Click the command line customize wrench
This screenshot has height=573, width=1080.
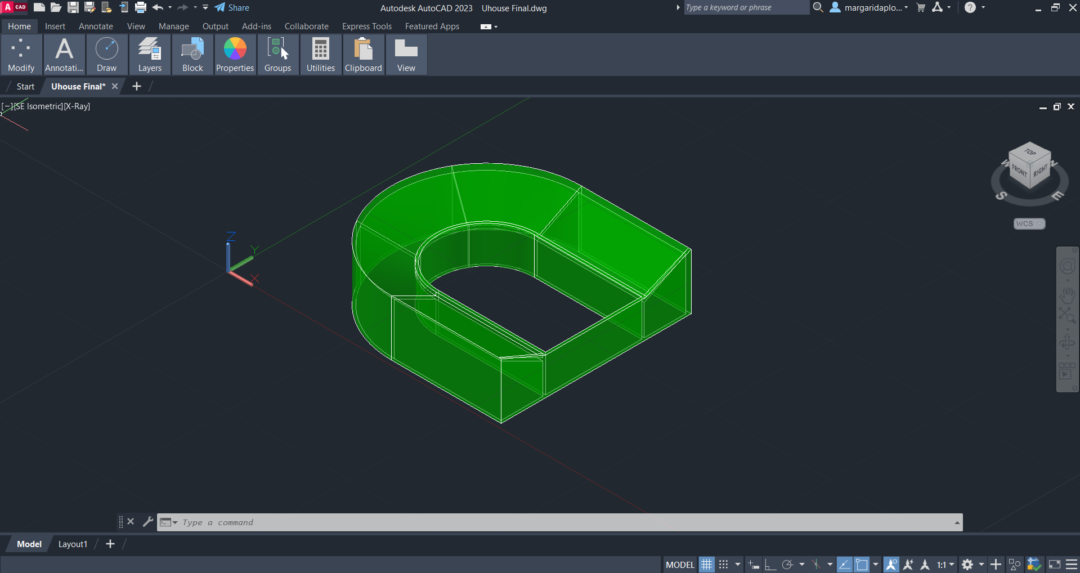click(x=147, y=522)
